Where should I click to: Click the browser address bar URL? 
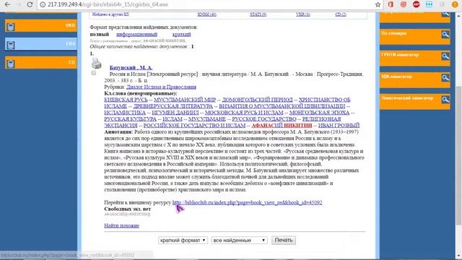(108, 4)
